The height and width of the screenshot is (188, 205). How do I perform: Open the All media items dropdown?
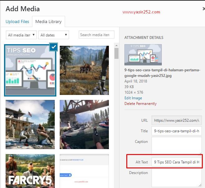click(x=21, y=35)
